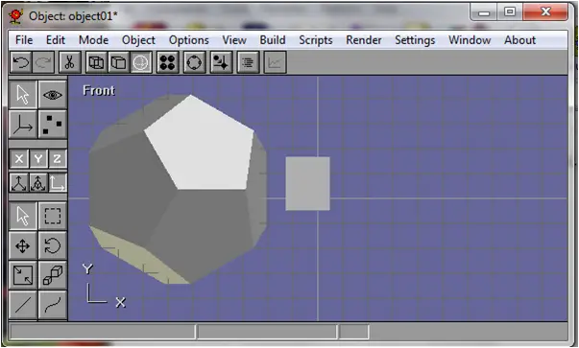Viewport: 579px width, 348px height.
Task: Open the Mode menu
Action: coord(93,40)
